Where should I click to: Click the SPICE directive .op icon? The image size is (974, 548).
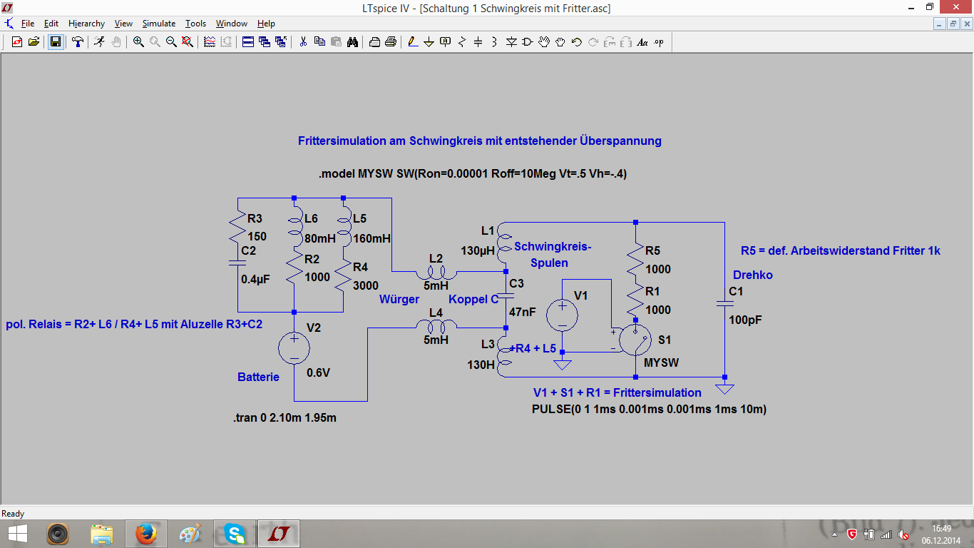point(658,42)
